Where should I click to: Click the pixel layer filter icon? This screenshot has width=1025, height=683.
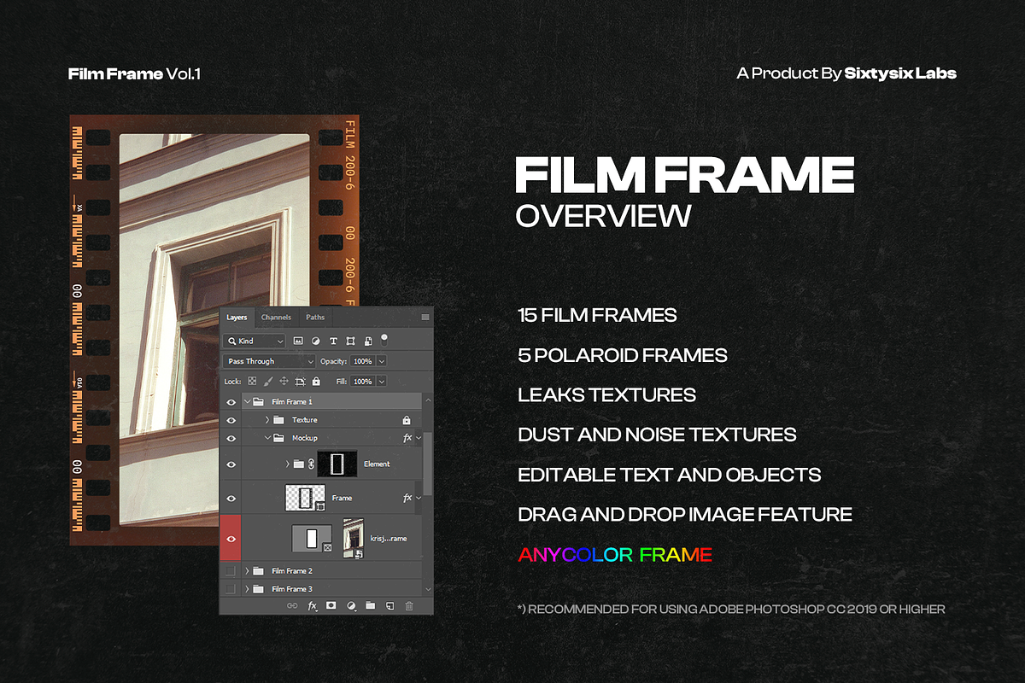298,341
